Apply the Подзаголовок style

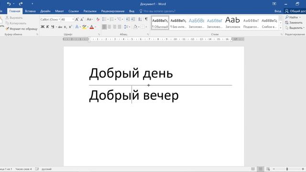pos(251,23)
